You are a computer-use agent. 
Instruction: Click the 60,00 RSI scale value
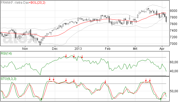click(174, 62)
